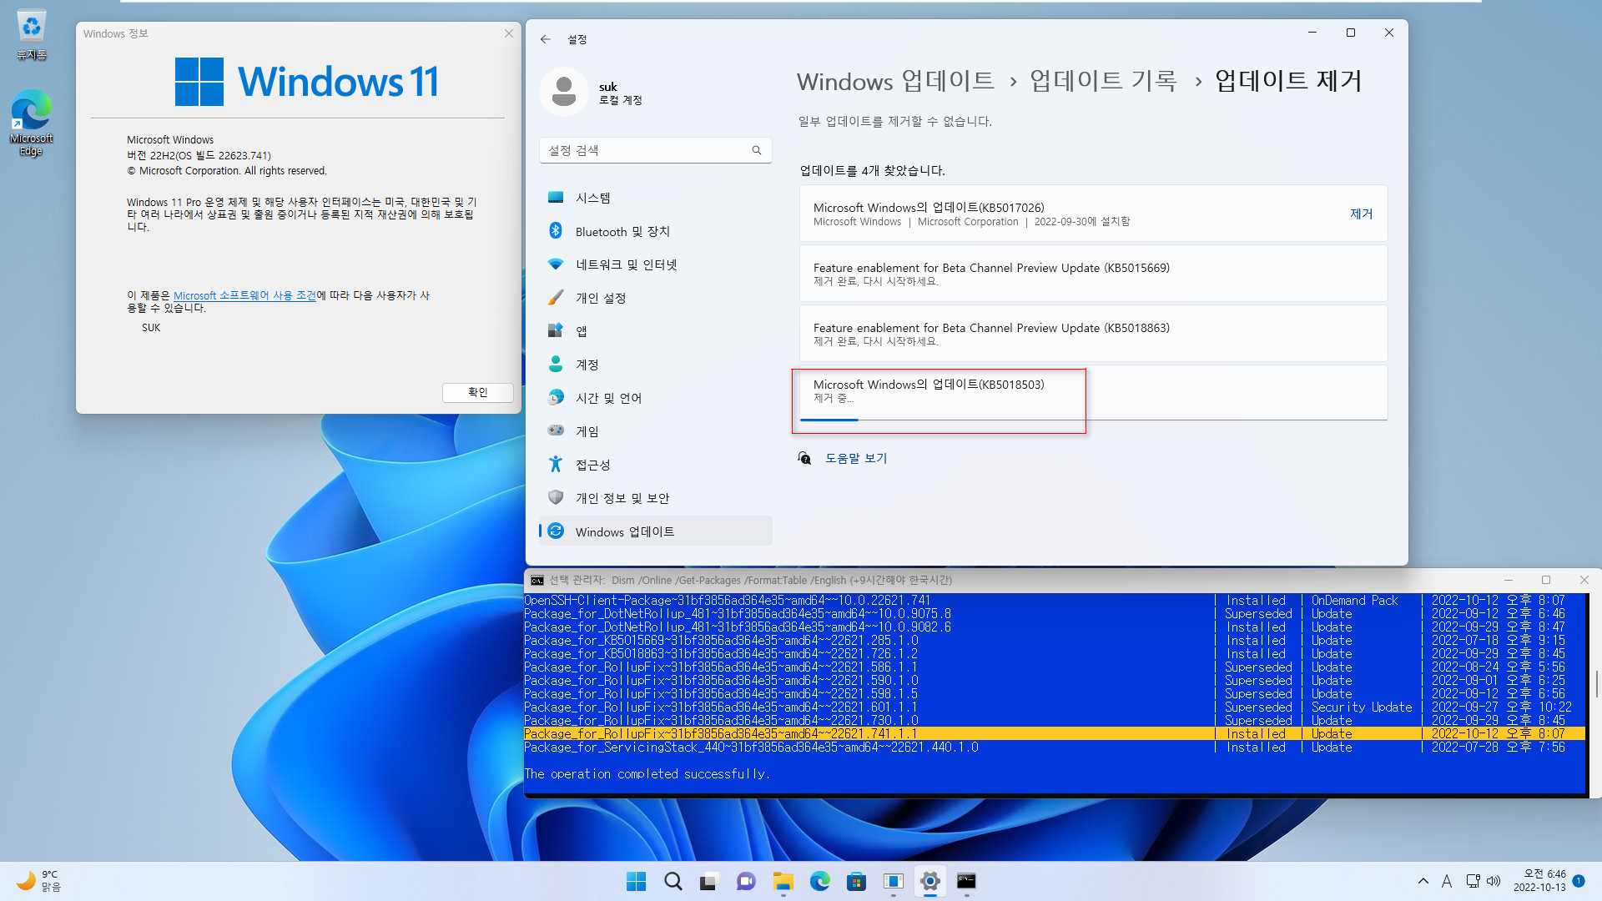Open Microsoft Store from the taskbar
This screenshot has width=1602, height=901.
pyautogui.click(x=856, y=881)
